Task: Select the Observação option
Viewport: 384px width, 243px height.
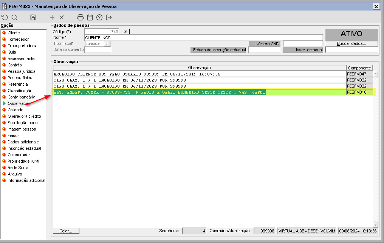Action: click(x=19, y=103)
